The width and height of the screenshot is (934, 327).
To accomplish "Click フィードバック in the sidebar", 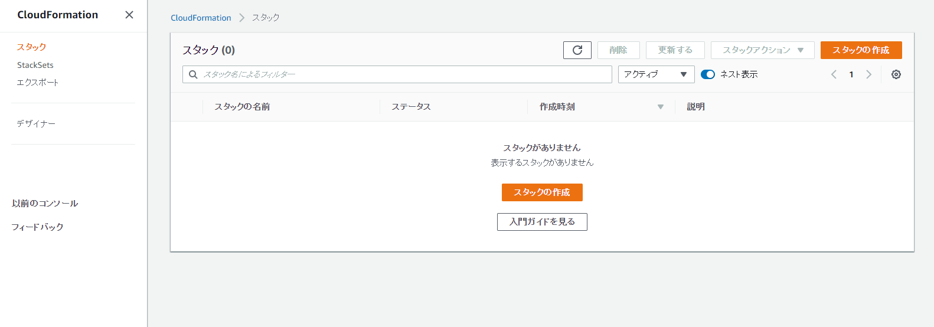I will [38, 227].
